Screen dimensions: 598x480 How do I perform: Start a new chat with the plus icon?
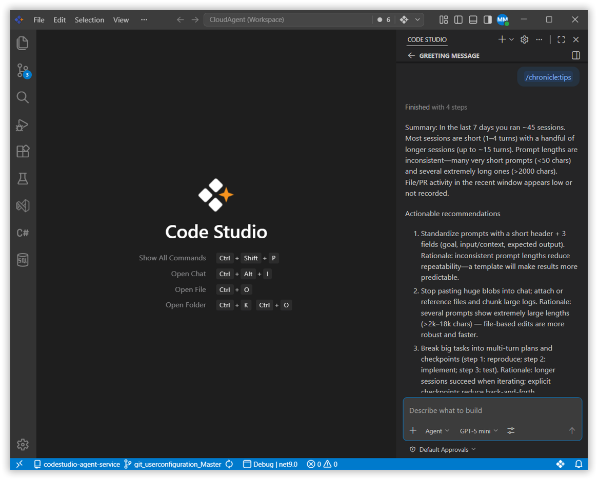[502, 39]
